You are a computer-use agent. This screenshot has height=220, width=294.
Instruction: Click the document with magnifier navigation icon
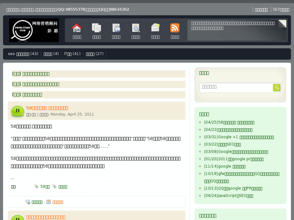[x=136, y=28]
